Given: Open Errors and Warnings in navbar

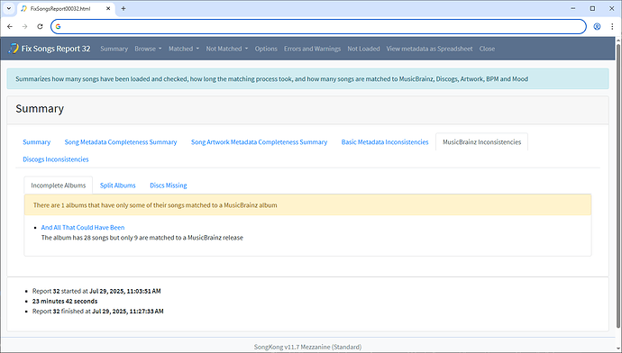Looking at the screenshot, I should pyautogui.click(x=312, y=49).
